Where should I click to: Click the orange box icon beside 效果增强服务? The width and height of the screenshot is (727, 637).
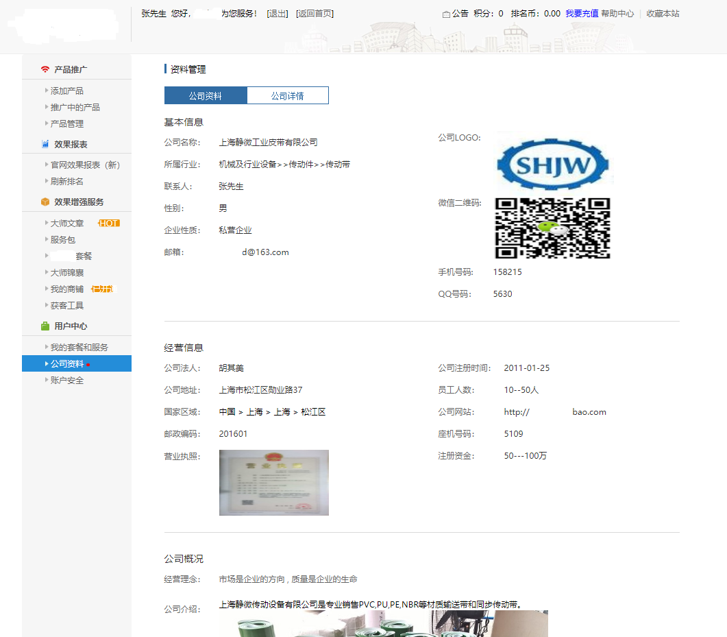tap(45, 202)
